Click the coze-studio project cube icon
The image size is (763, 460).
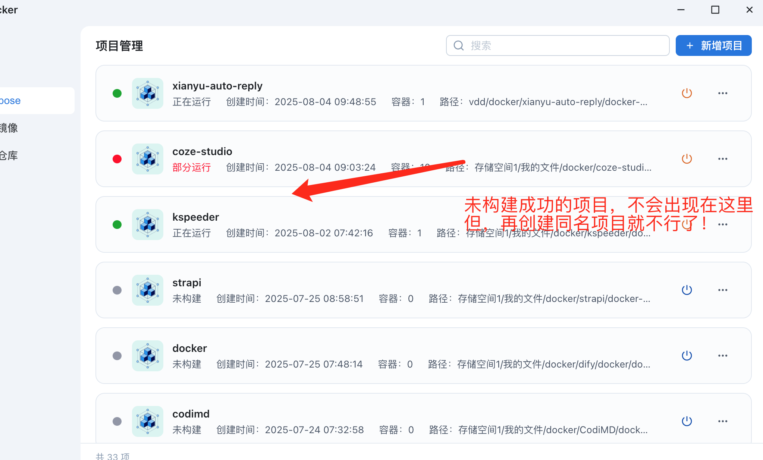pos(148,159)
